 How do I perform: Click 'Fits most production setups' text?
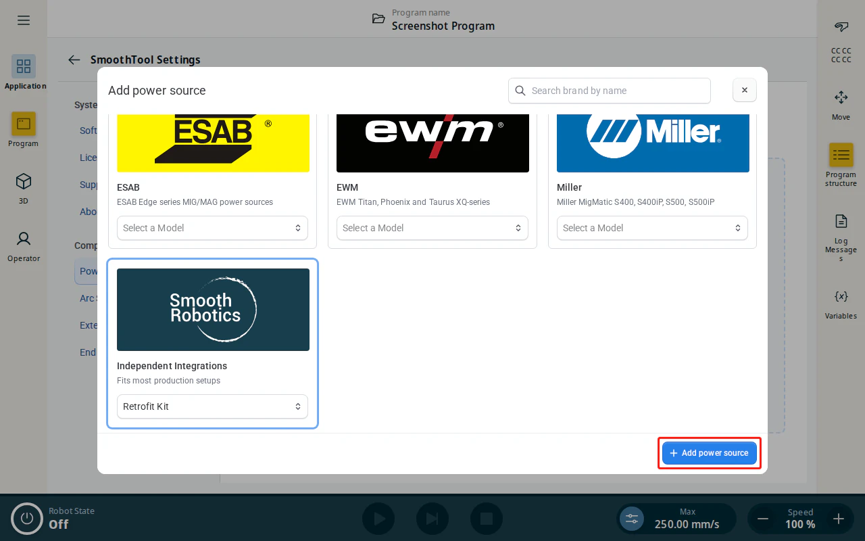click(x=168, y=381)
